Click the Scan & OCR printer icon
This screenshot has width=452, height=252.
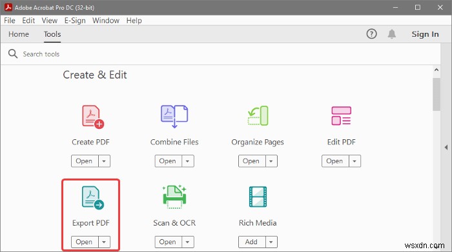click(174, 197)
